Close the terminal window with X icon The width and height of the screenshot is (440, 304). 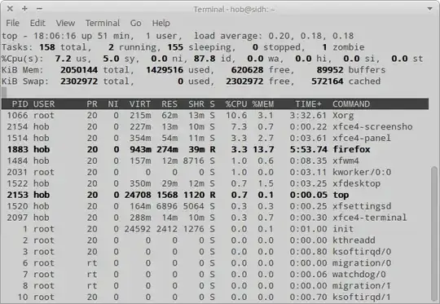[10, 9]
